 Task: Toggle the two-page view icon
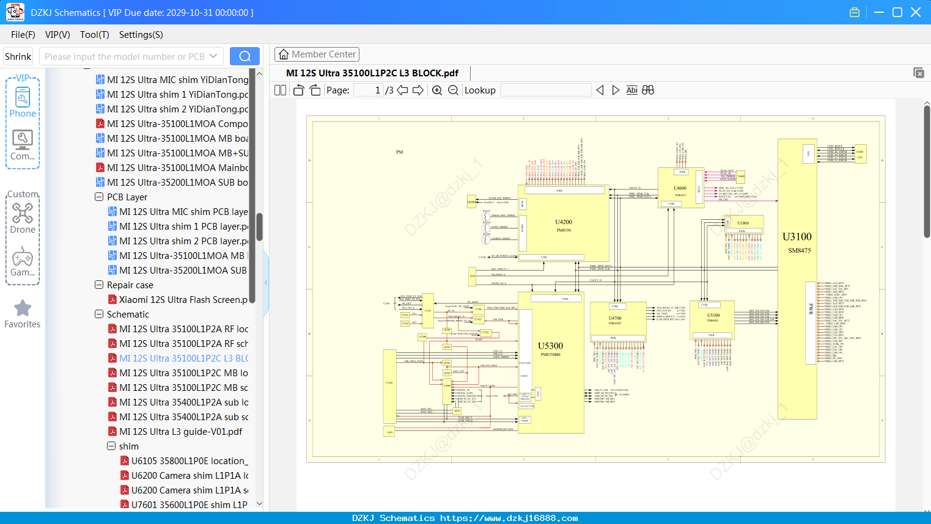(x=281, y=90)
